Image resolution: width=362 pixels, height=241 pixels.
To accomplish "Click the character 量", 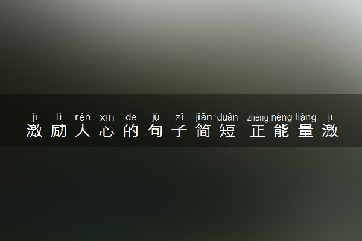I will [x=306, y=130].
